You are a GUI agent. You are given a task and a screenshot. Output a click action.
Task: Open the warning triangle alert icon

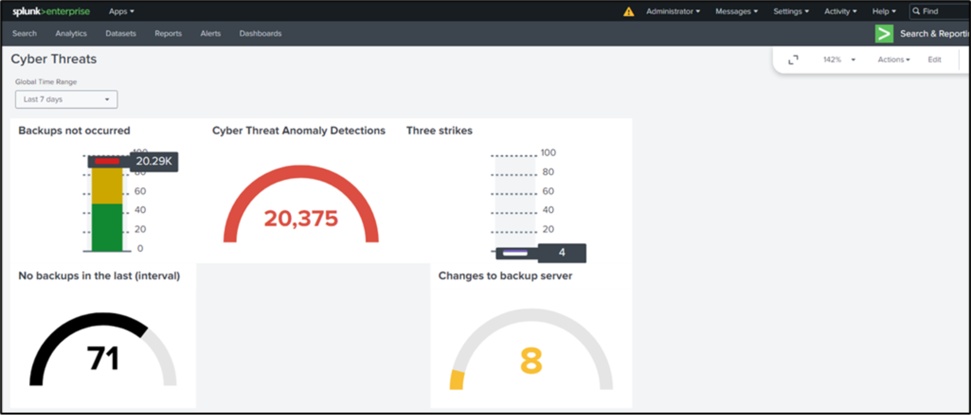coord(628,12)
